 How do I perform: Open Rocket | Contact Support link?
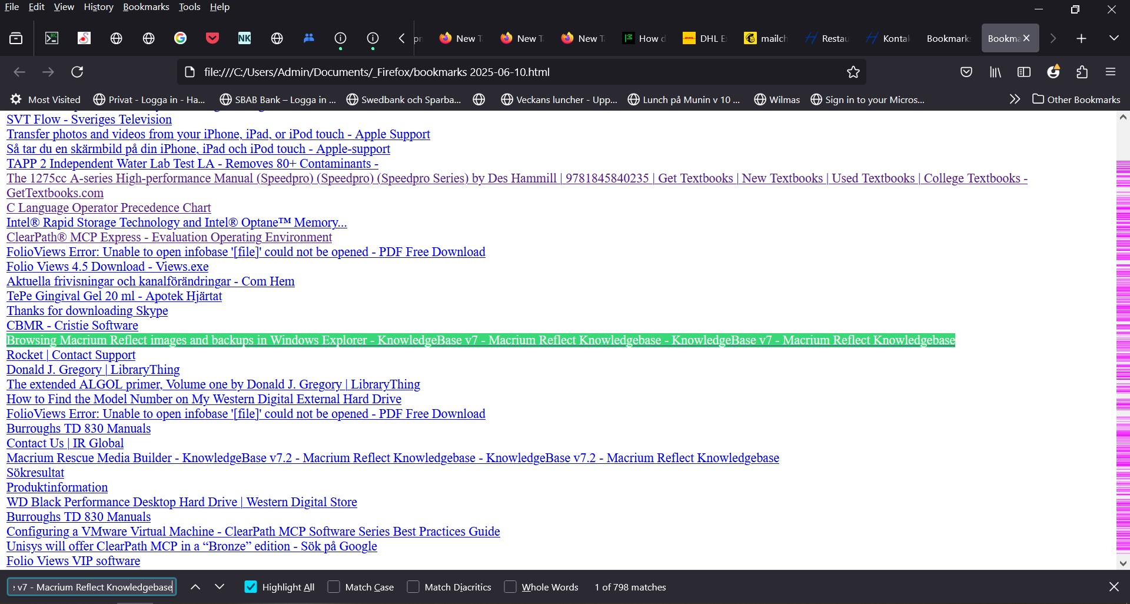click(71, 355)
